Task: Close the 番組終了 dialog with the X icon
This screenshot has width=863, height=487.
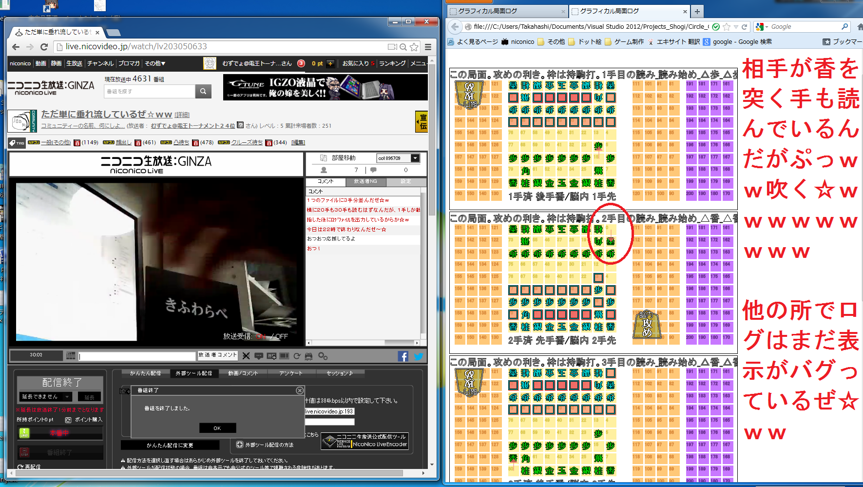Action: pos(300,390)
